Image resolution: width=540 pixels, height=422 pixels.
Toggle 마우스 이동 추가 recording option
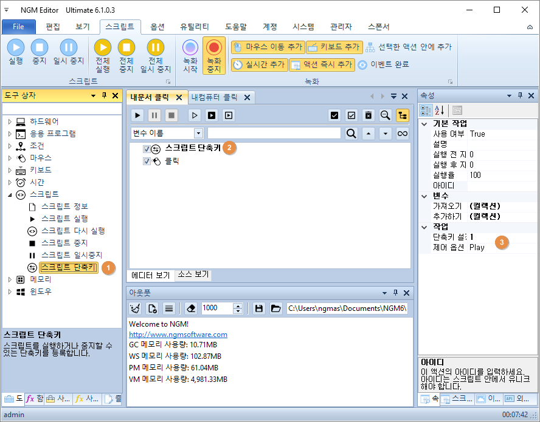point(268,47)
